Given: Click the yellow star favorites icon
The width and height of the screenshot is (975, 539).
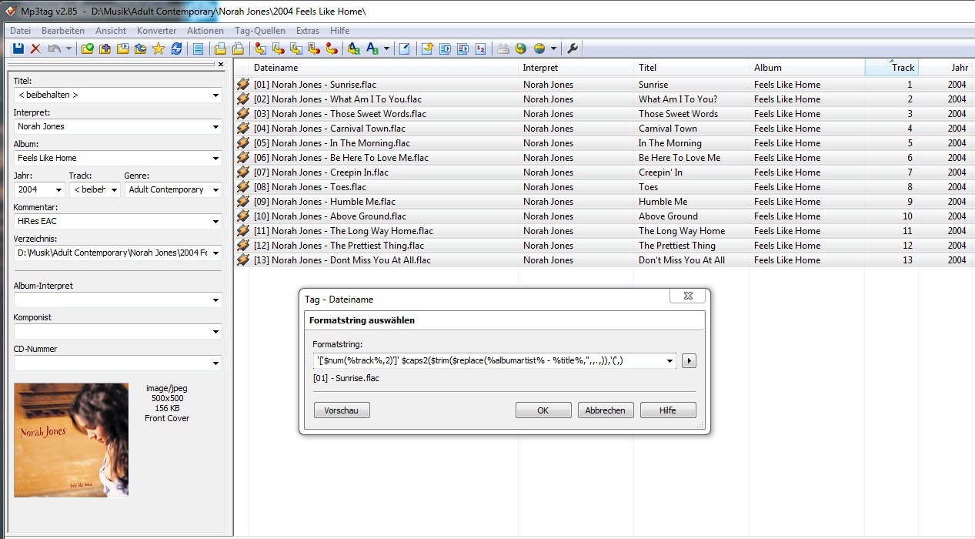Looking at the screenshot, I should coord(159,49).
